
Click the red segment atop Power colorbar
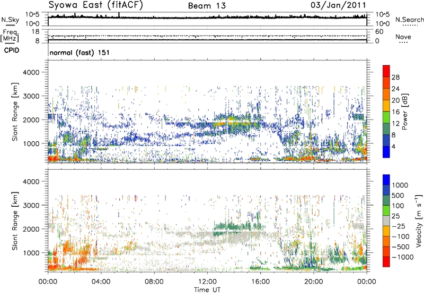(386, 71)
